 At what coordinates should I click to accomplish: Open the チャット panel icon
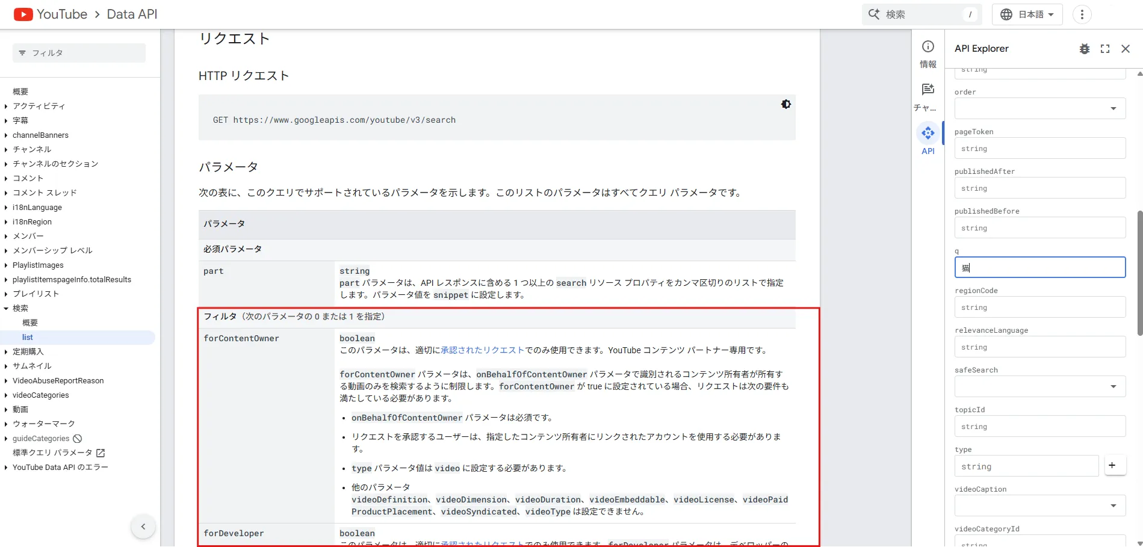point(928,90)
